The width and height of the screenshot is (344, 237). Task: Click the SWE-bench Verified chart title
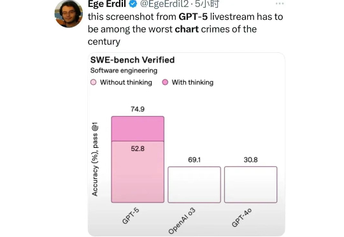coord(133,60)
